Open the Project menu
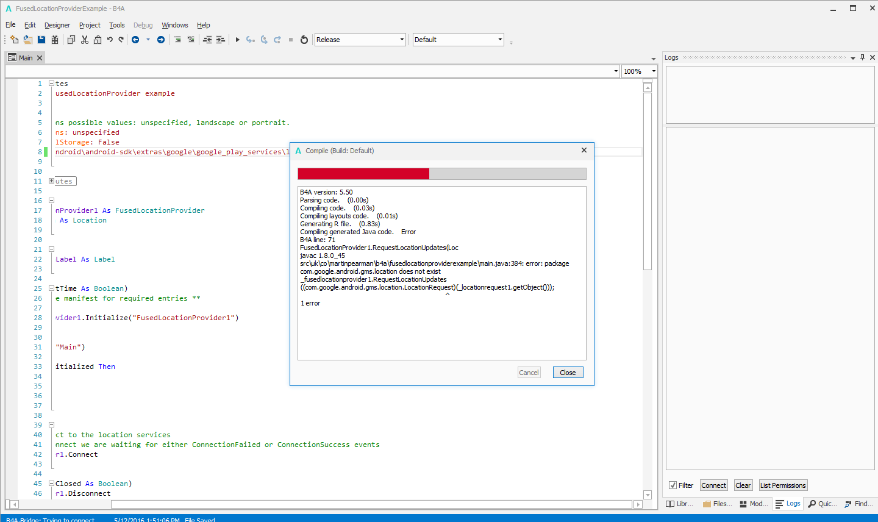This screenshot has width=878, height=522. 90,25
